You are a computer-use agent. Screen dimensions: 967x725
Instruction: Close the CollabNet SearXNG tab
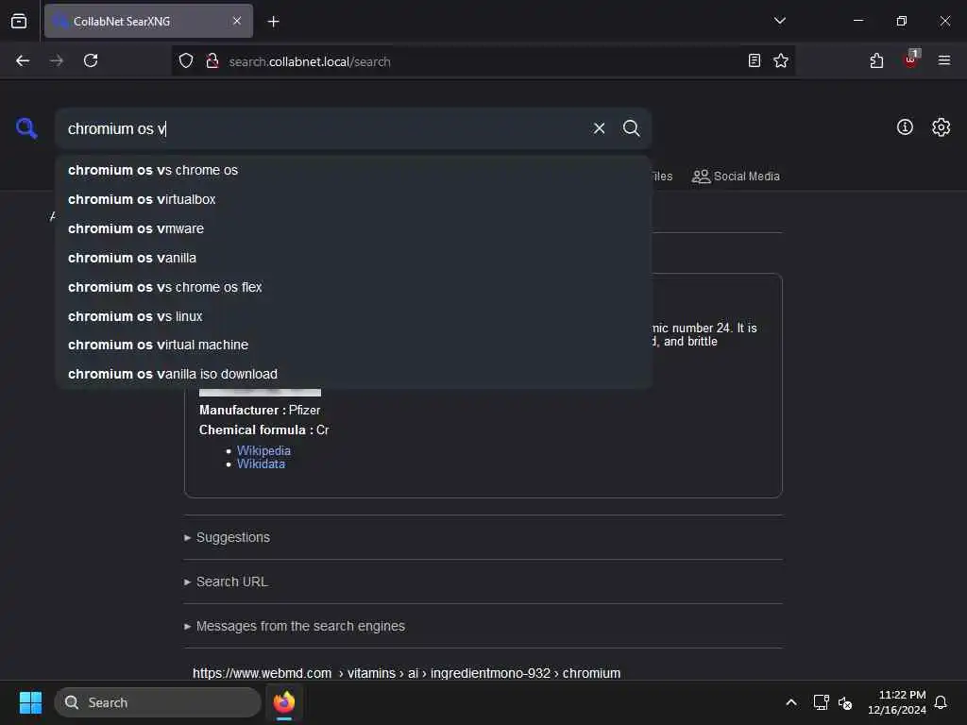coord(237,21)
